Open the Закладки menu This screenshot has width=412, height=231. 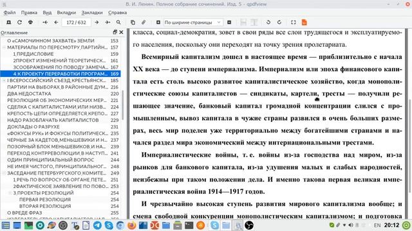pos(92,13)
